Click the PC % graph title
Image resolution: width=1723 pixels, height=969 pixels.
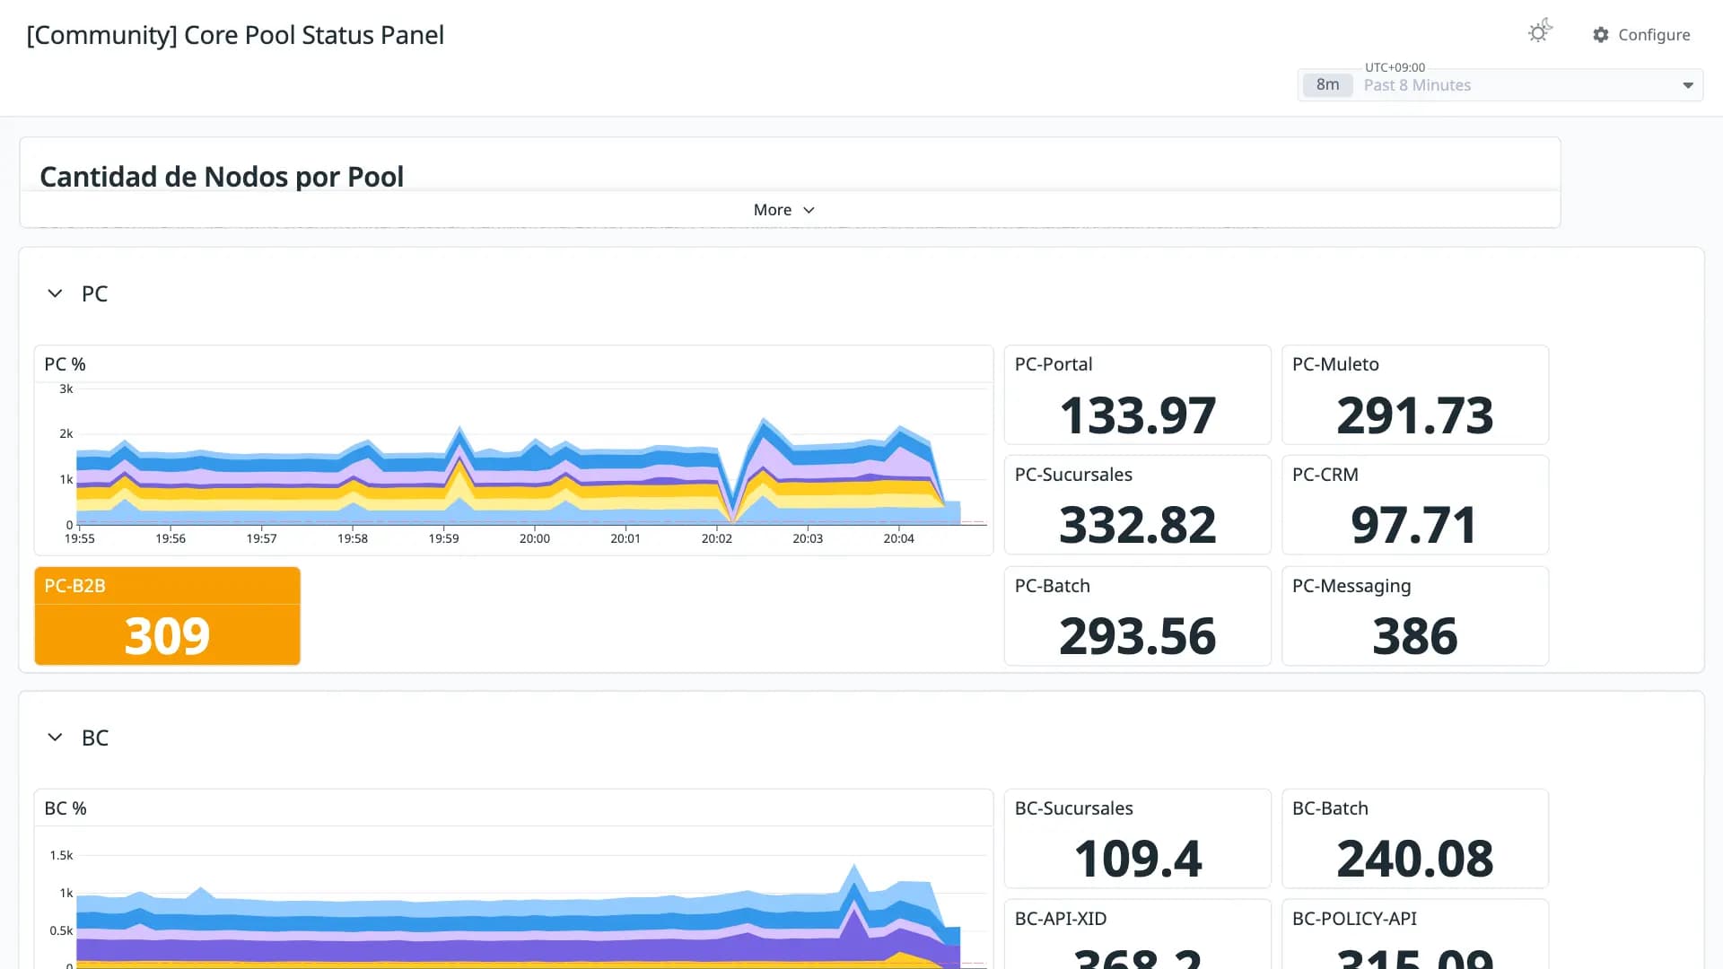click(x=66, y=364)
